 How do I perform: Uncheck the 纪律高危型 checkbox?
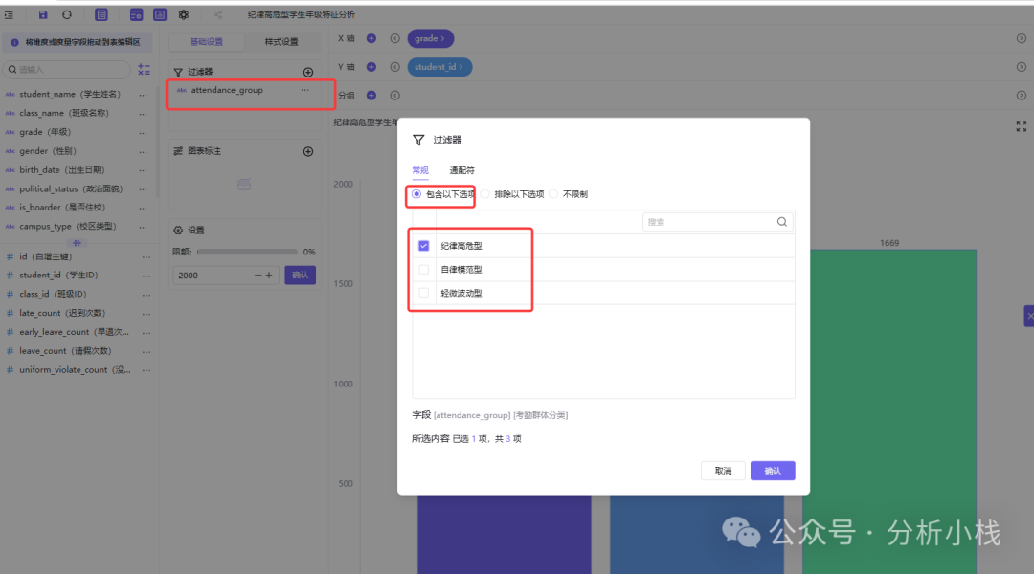click(423, 246)
